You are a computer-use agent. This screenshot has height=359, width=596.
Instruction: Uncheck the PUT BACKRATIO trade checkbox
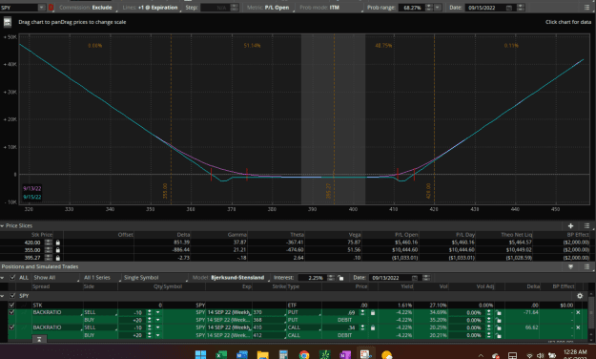tap(11, 312)
